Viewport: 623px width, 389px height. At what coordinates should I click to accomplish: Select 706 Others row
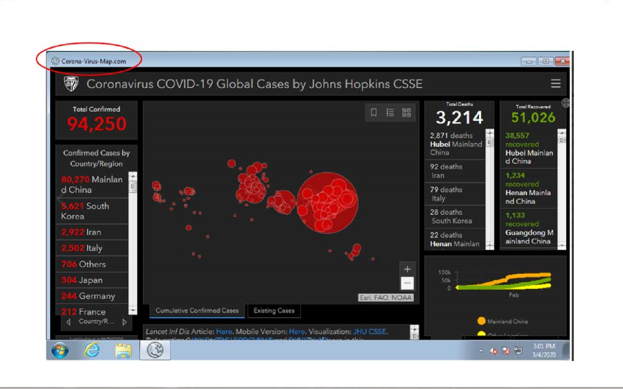click(x=92, y=264)
